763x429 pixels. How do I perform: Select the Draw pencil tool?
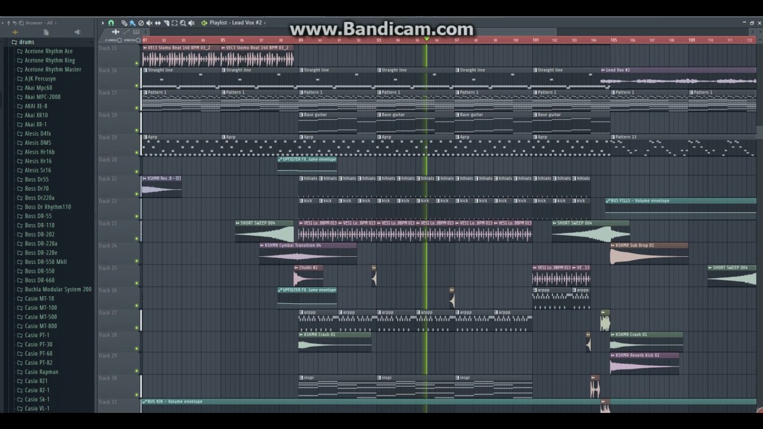pyautogui.click(x=124, y=23)
